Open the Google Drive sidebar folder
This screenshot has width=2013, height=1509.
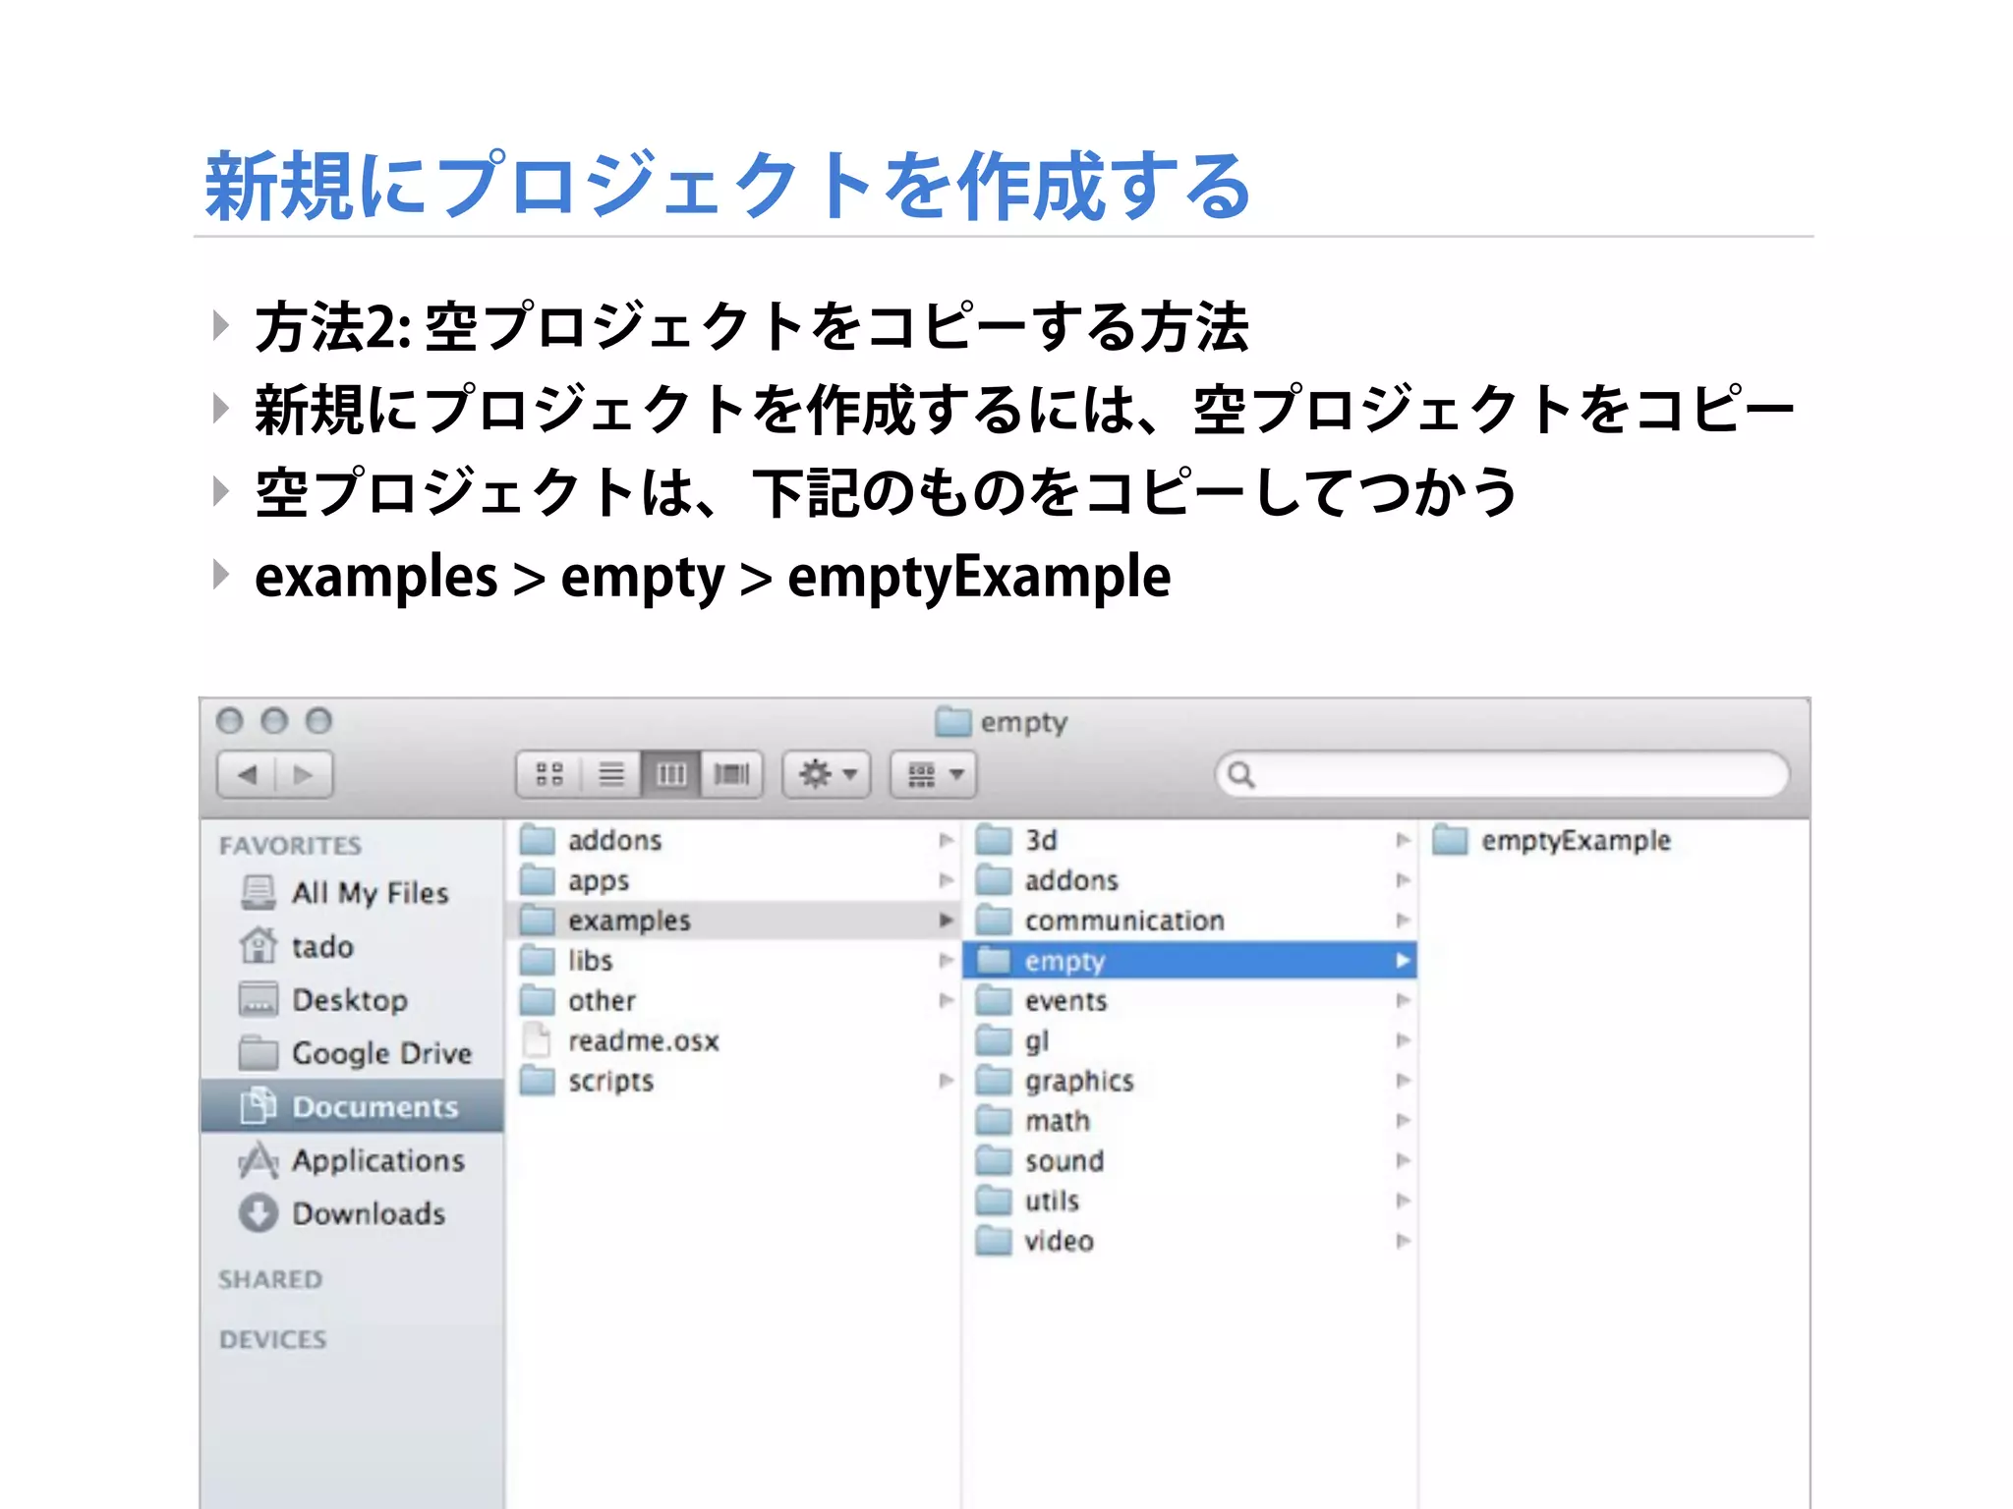point(381,1053)
